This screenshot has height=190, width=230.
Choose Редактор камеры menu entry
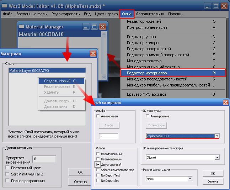(x=173, y=43)
